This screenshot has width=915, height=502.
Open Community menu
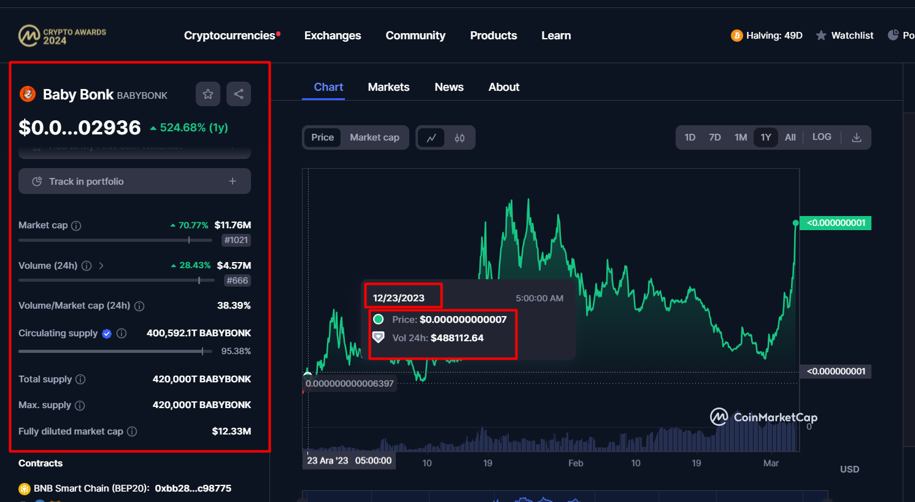coord(415,36)
